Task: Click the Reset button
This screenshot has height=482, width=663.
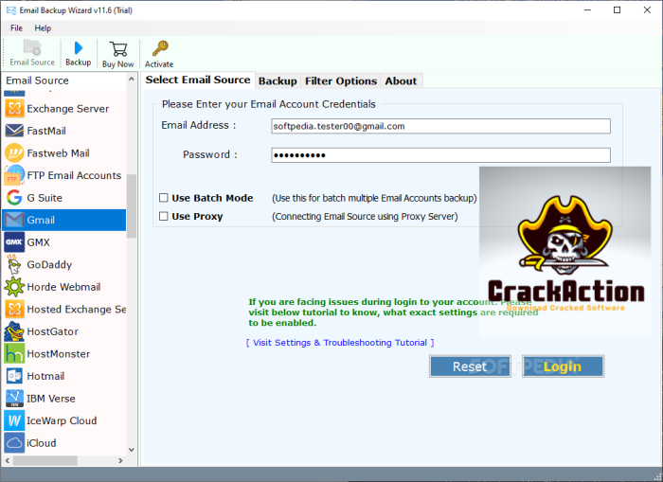Action: [x=470, y=366]
